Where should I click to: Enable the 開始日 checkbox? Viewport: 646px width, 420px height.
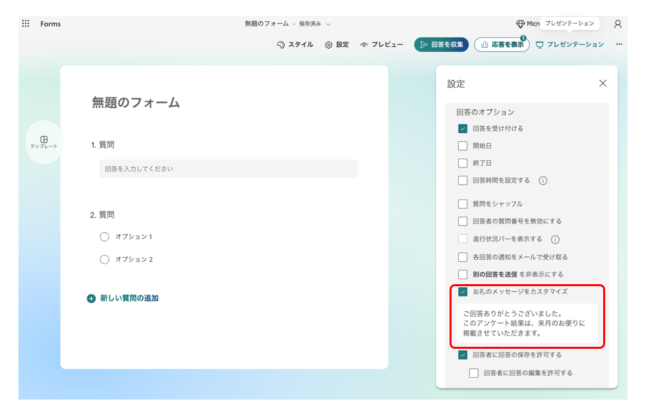[462, 146]
